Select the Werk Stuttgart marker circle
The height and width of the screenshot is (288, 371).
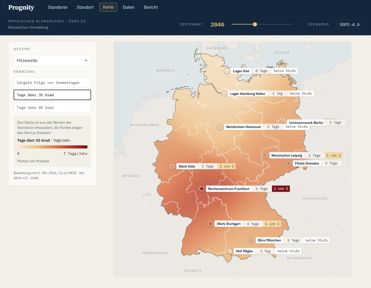tap(210, 224)
